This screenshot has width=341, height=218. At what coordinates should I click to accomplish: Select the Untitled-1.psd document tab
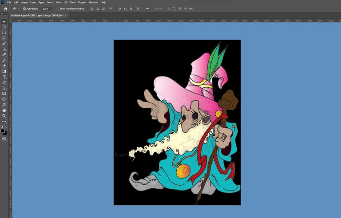(37, 16)
